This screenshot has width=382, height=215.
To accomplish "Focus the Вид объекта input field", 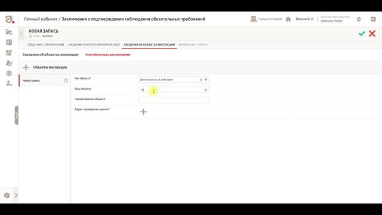I will click(174, 90).
